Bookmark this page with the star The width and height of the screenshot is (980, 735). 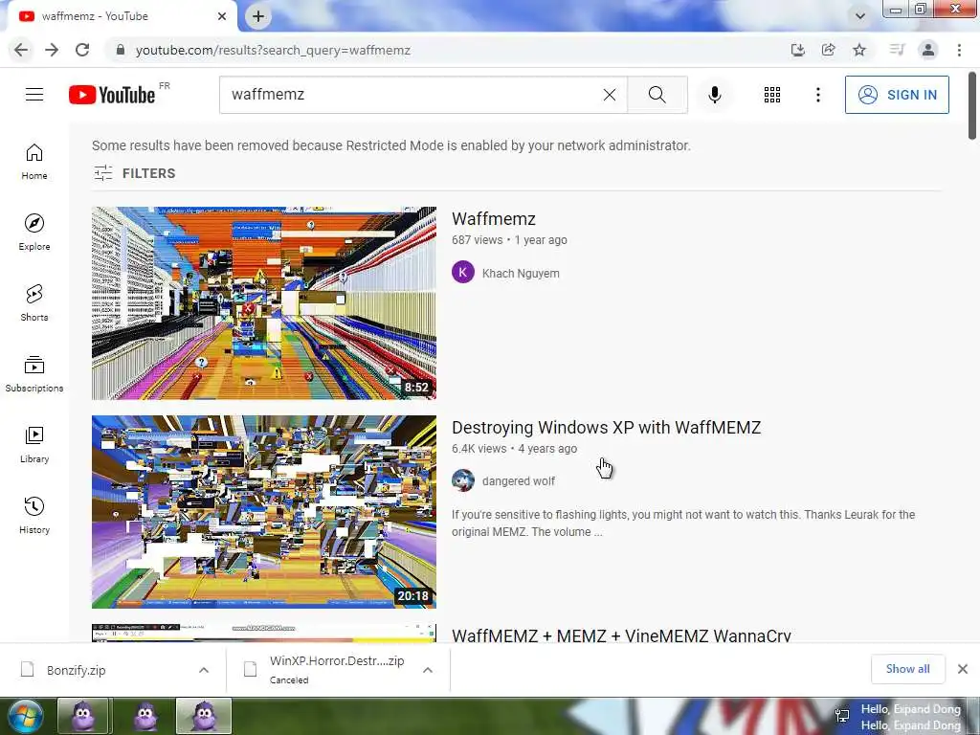[859, 50]
